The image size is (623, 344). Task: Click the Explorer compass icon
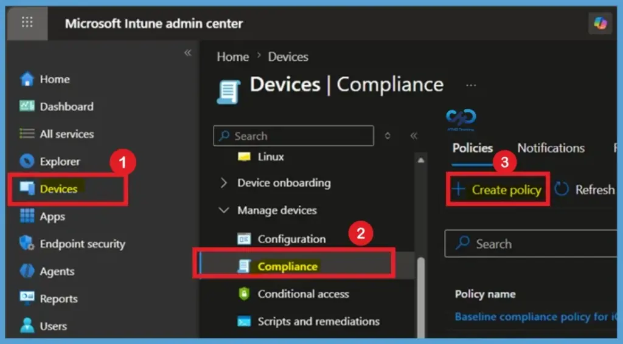[27, 161]
